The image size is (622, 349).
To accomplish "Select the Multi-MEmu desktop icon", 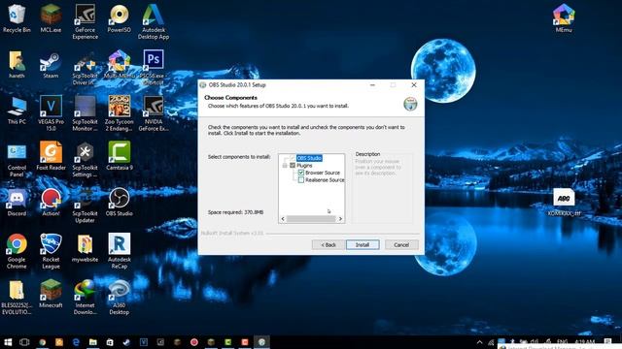I will (119, 65).
